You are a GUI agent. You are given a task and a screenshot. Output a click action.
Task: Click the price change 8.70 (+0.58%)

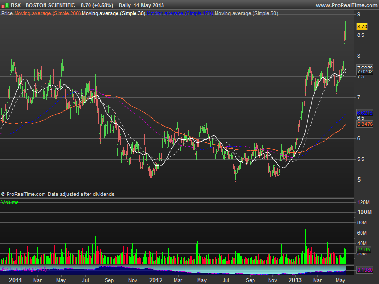[x=97, y=5]
